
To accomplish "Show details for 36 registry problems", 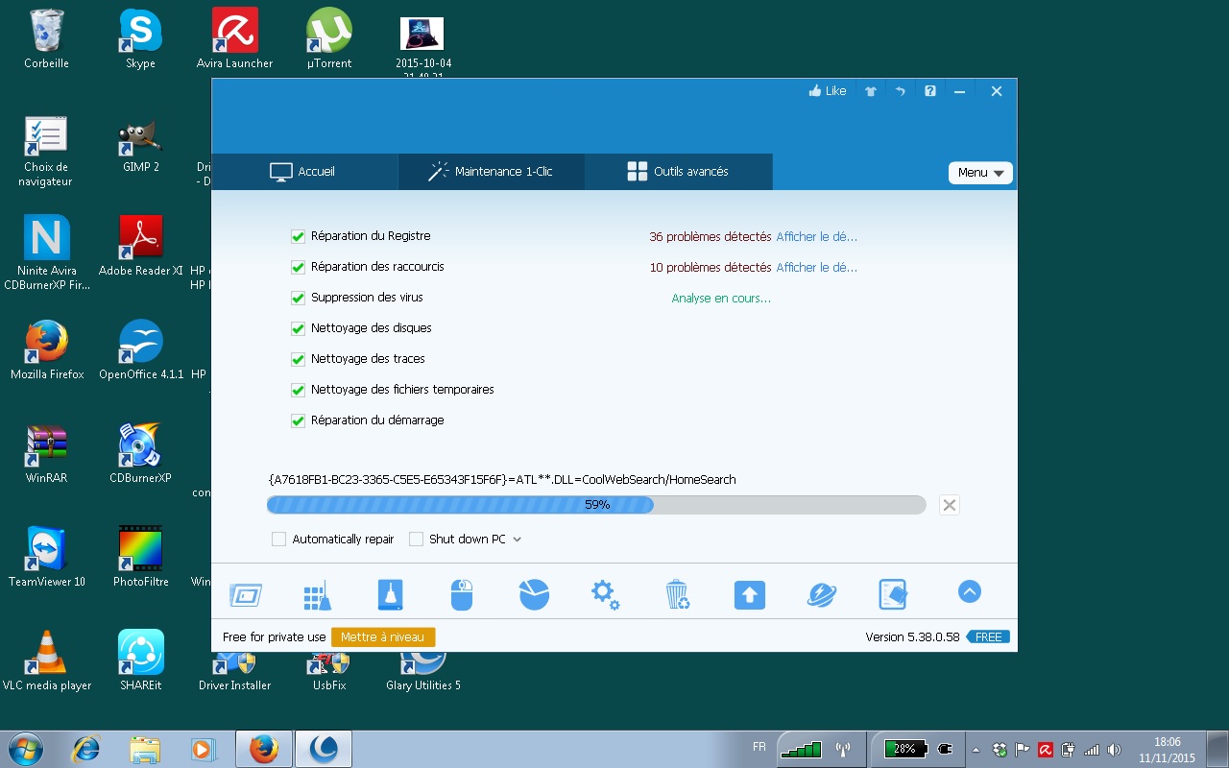I will tap(816, 236).
